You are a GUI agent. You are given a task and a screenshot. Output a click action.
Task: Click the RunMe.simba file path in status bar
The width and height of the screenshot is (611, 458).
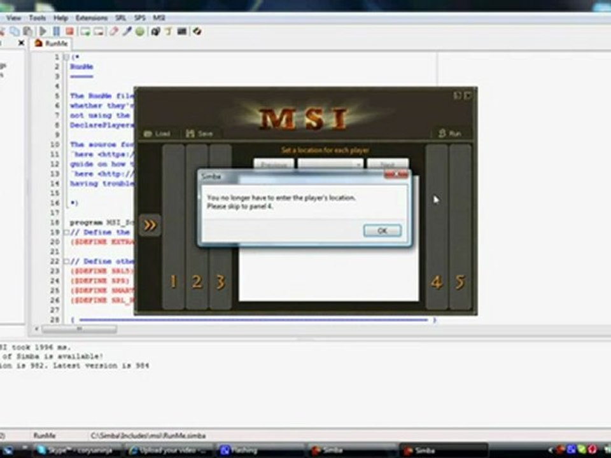pyautogui.click(x=148, y=436)
